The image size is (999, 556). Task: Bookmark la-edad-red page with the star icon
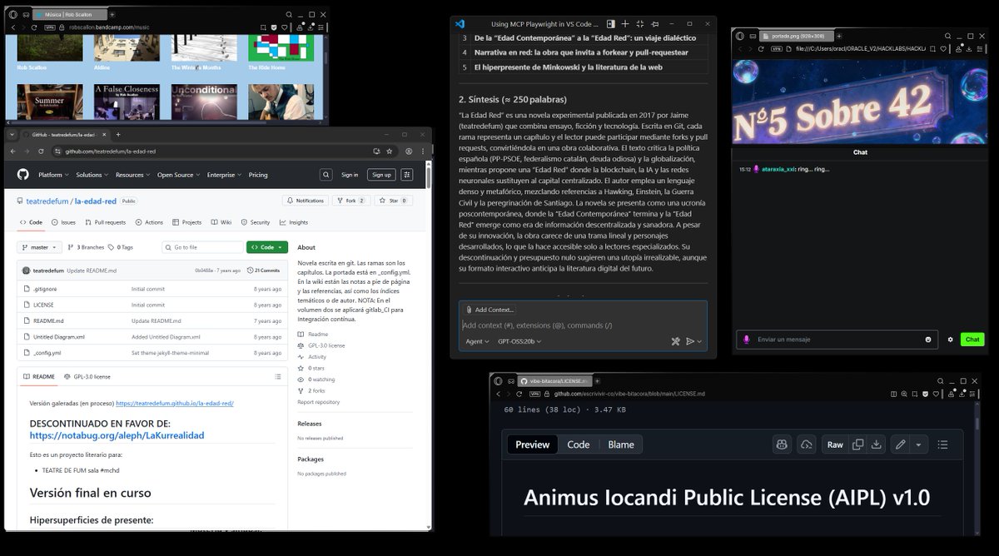[391, 151]
